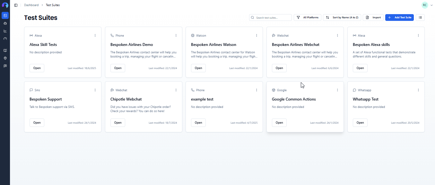Open the options menu for Google Common Actions

pos(337,90)
